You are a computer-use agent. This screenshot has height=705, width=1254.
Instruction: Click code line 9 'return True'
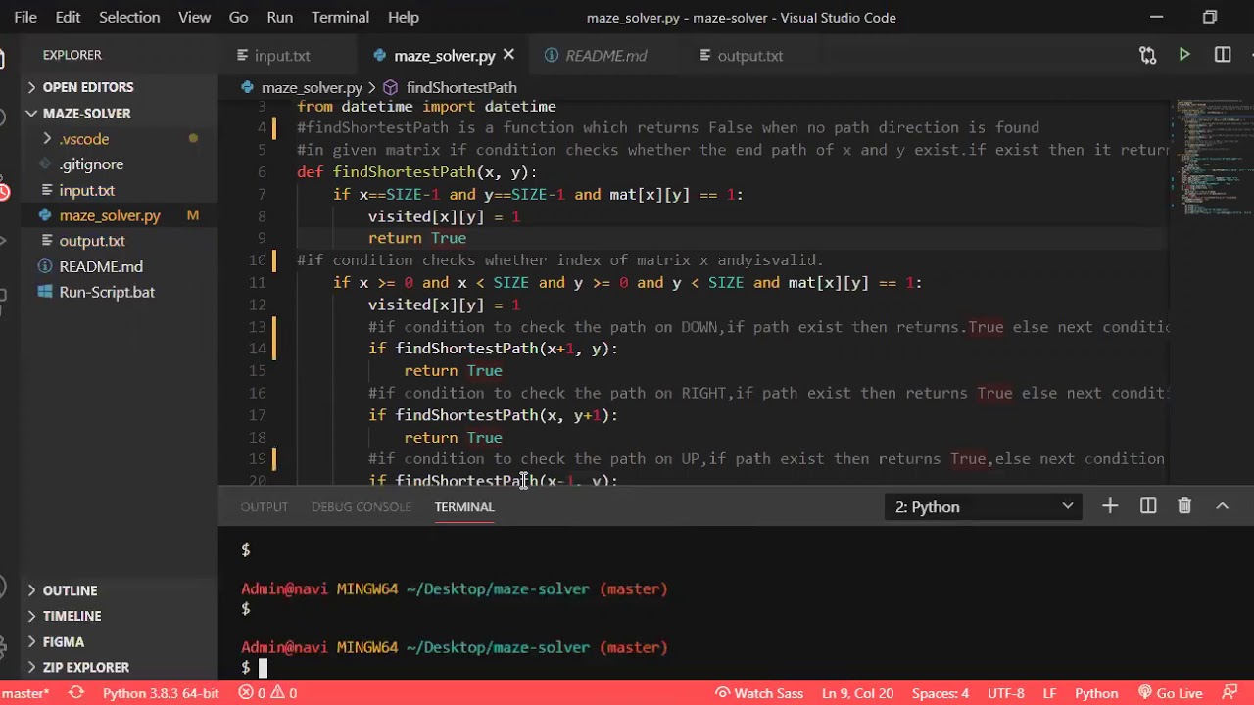pyautogui.click(x=417, y=238)
